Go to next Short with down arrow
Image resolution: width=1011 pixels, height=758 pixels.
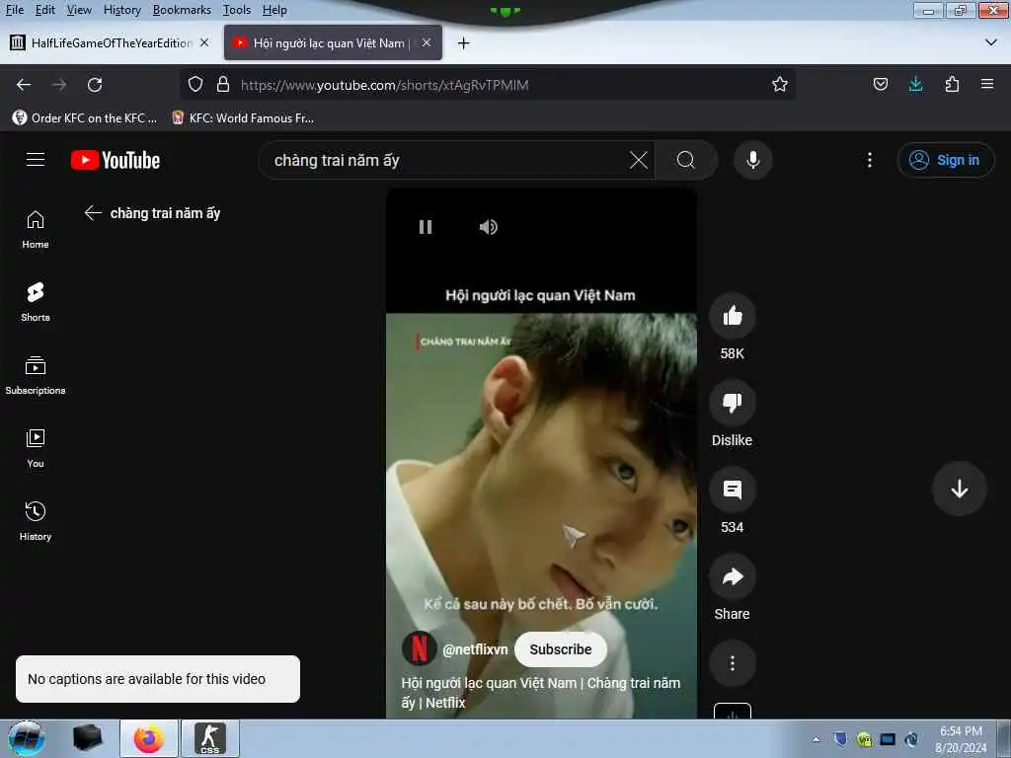pyautogui.click(x=959, y=489)
